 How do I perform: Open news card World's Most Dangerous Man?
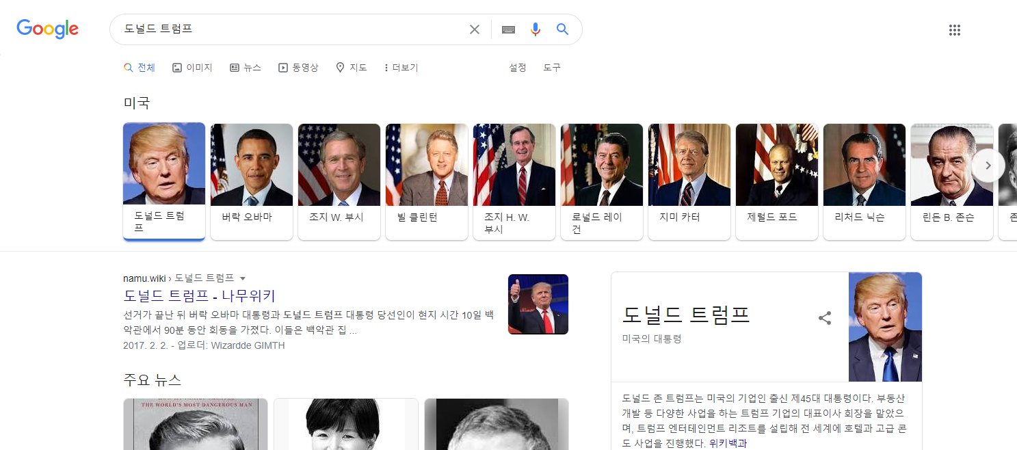196,424
